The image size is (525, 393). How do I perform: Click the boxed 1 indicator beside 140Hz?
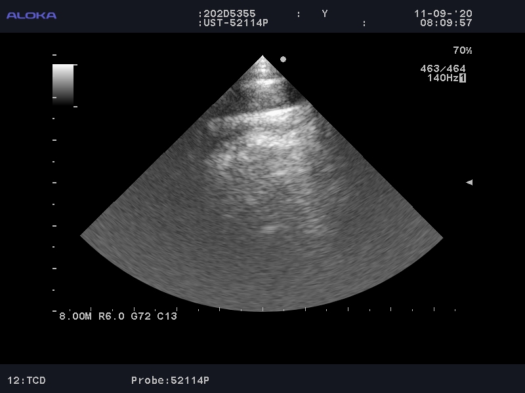point(463,78)
